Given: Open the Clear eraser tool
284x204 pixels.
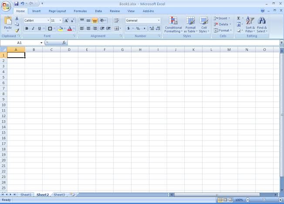Looking at the screenshot, I should point(239,30).
